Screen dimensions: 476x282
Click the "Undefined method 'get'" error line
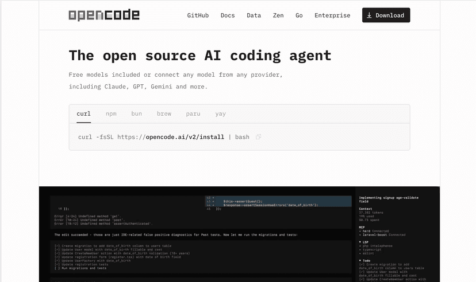pyautogui.click(x=88, y=216)
